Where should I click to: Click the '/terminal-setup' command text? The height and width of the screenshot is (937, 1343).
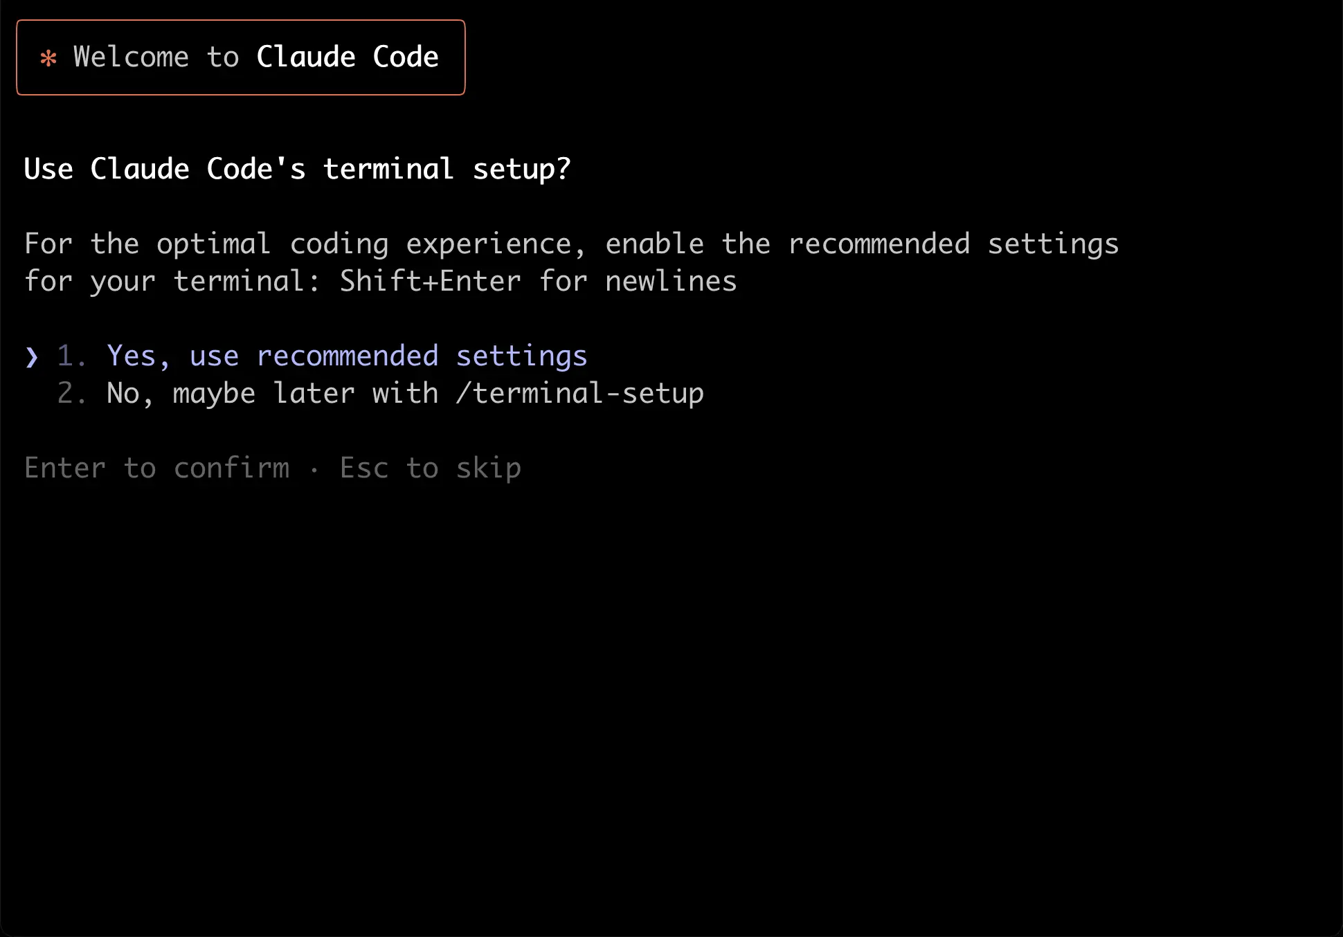(x=580, y=394)
